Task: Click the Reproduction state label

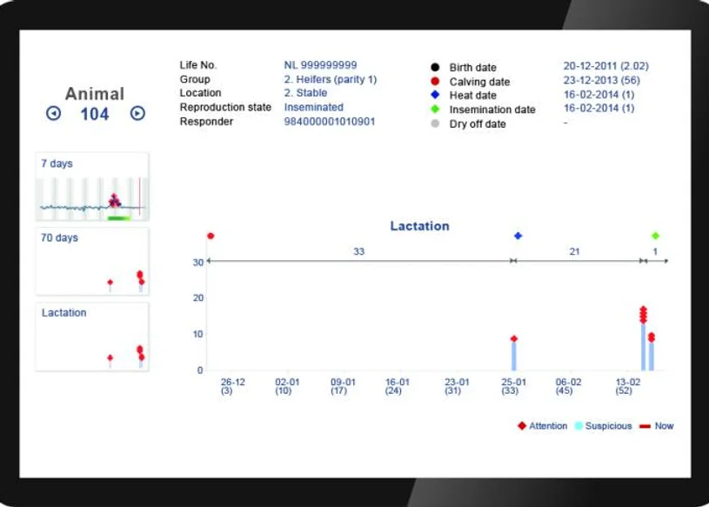Action: coord(225,107)
